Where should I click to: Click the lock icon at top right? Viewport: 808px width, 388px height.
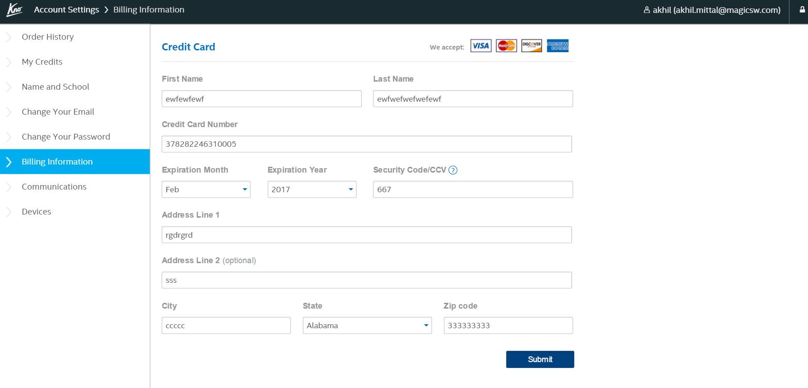(802, 9)
